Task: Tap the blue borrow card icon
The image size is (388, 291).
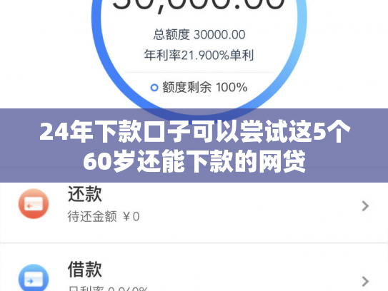Action: click(x=34, y=277)
